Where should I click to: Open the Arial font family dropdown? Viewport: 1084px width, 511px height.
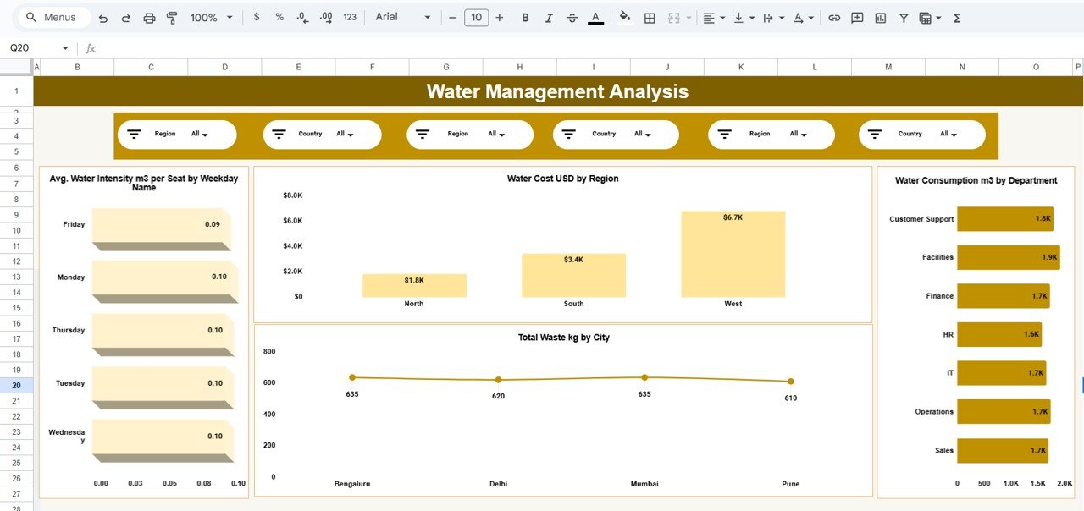[x=402, y=17]
